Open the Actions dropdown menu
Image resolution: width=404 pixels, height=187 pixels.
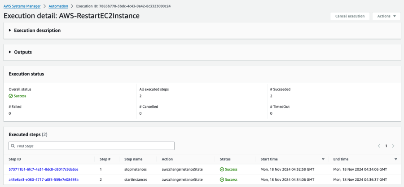386,16
